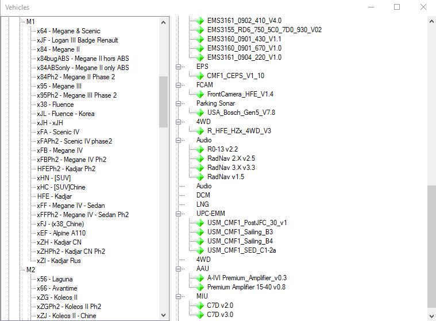Image resolution: width=436 pixels, height=321 pixels.
Task: Collapse the MIU node
Action: point(179,296)
